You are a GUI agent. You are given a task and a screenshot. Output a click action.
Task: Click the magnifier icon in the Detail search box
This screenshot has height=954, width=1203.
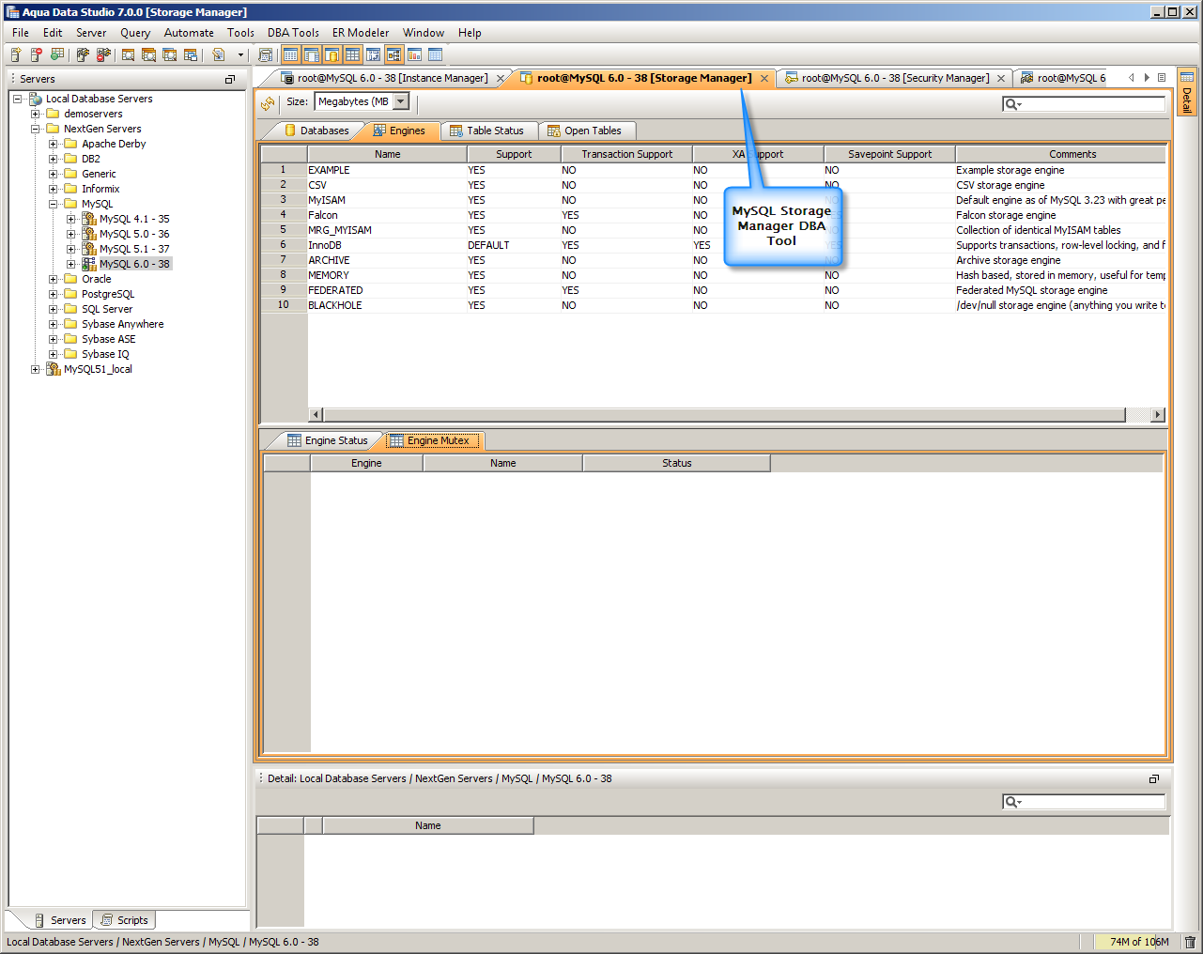pos(1011,802)
